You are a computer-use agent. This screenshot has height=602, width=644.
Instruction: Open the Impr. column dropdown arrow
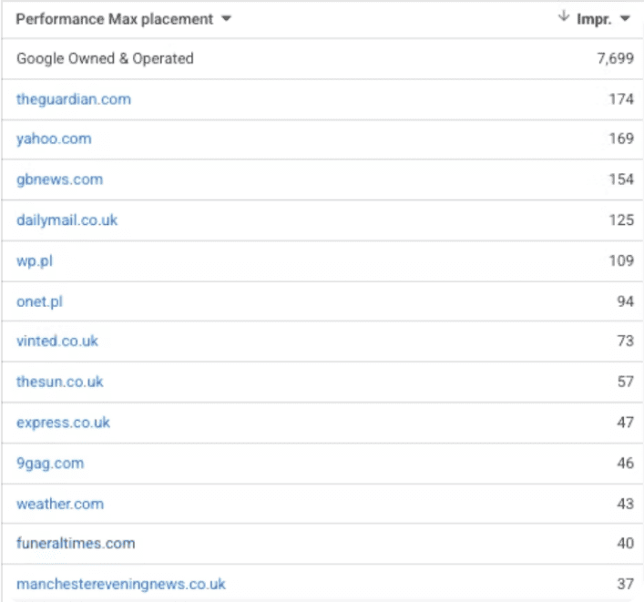tap(625, 19)
